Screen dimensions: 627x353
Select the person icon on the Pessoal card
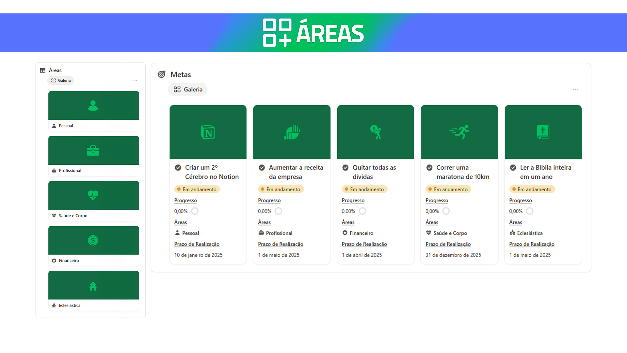(x=93, y=105)
